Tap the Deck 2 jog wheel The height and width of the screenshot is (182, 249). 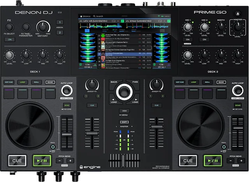200,126
